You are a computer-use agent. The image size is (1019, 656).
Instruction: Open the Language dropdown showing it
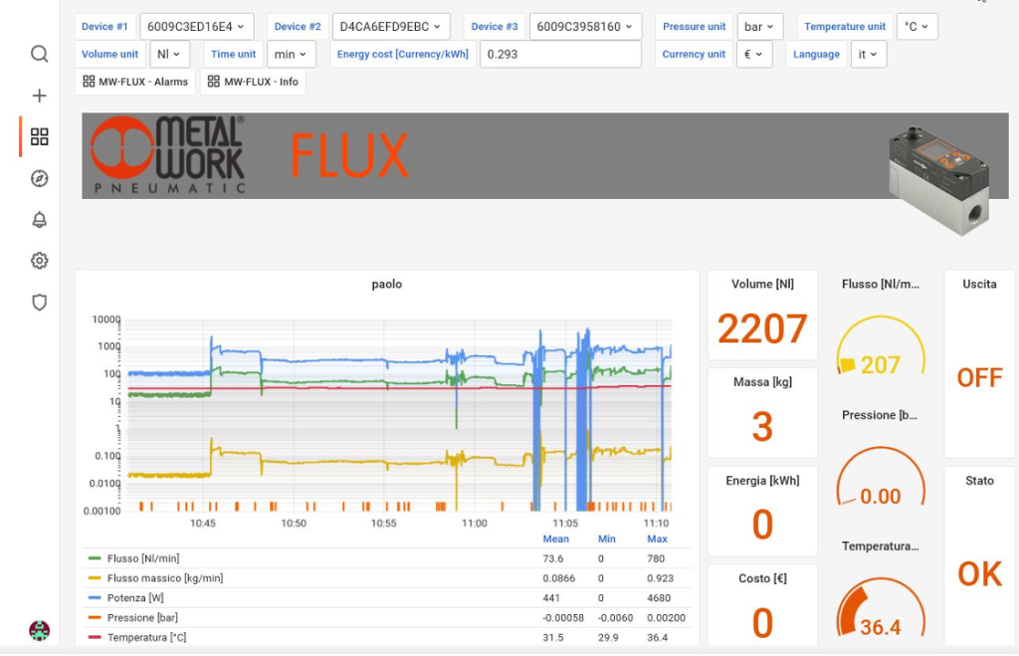(x=868, y=54)
